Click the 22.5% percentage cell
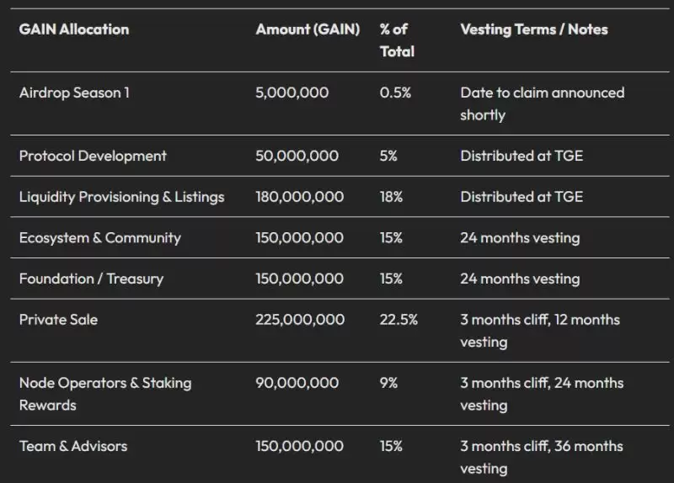 (399, 320)
